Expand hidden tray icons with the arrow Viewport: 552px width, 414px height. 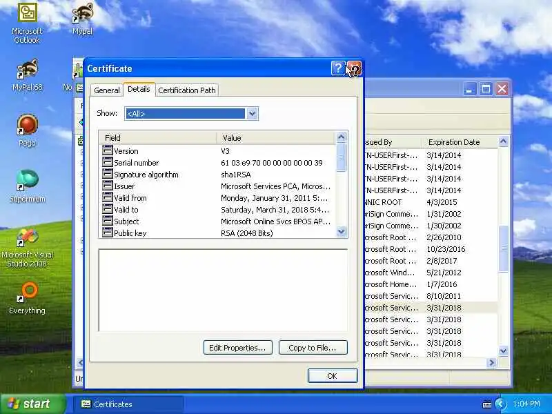500,404
